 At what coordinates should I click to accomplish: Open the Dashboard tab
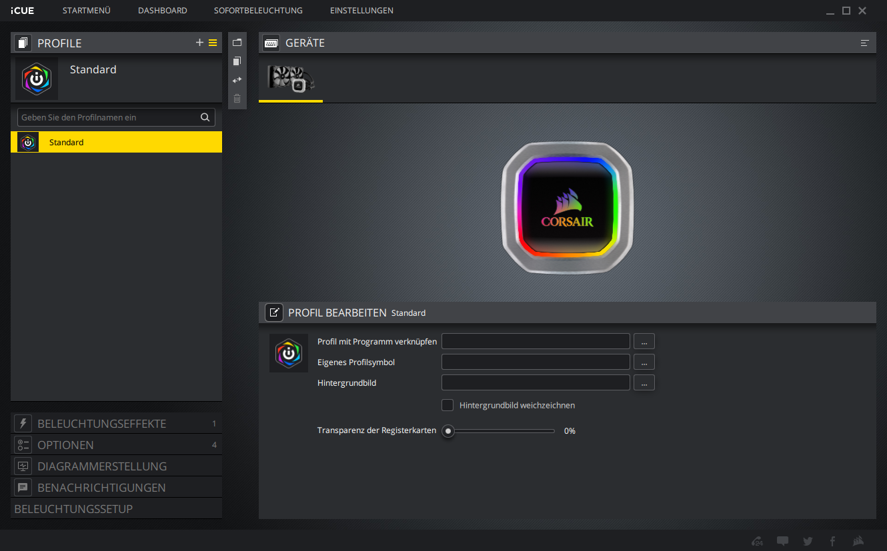click(x=163, y=11)
